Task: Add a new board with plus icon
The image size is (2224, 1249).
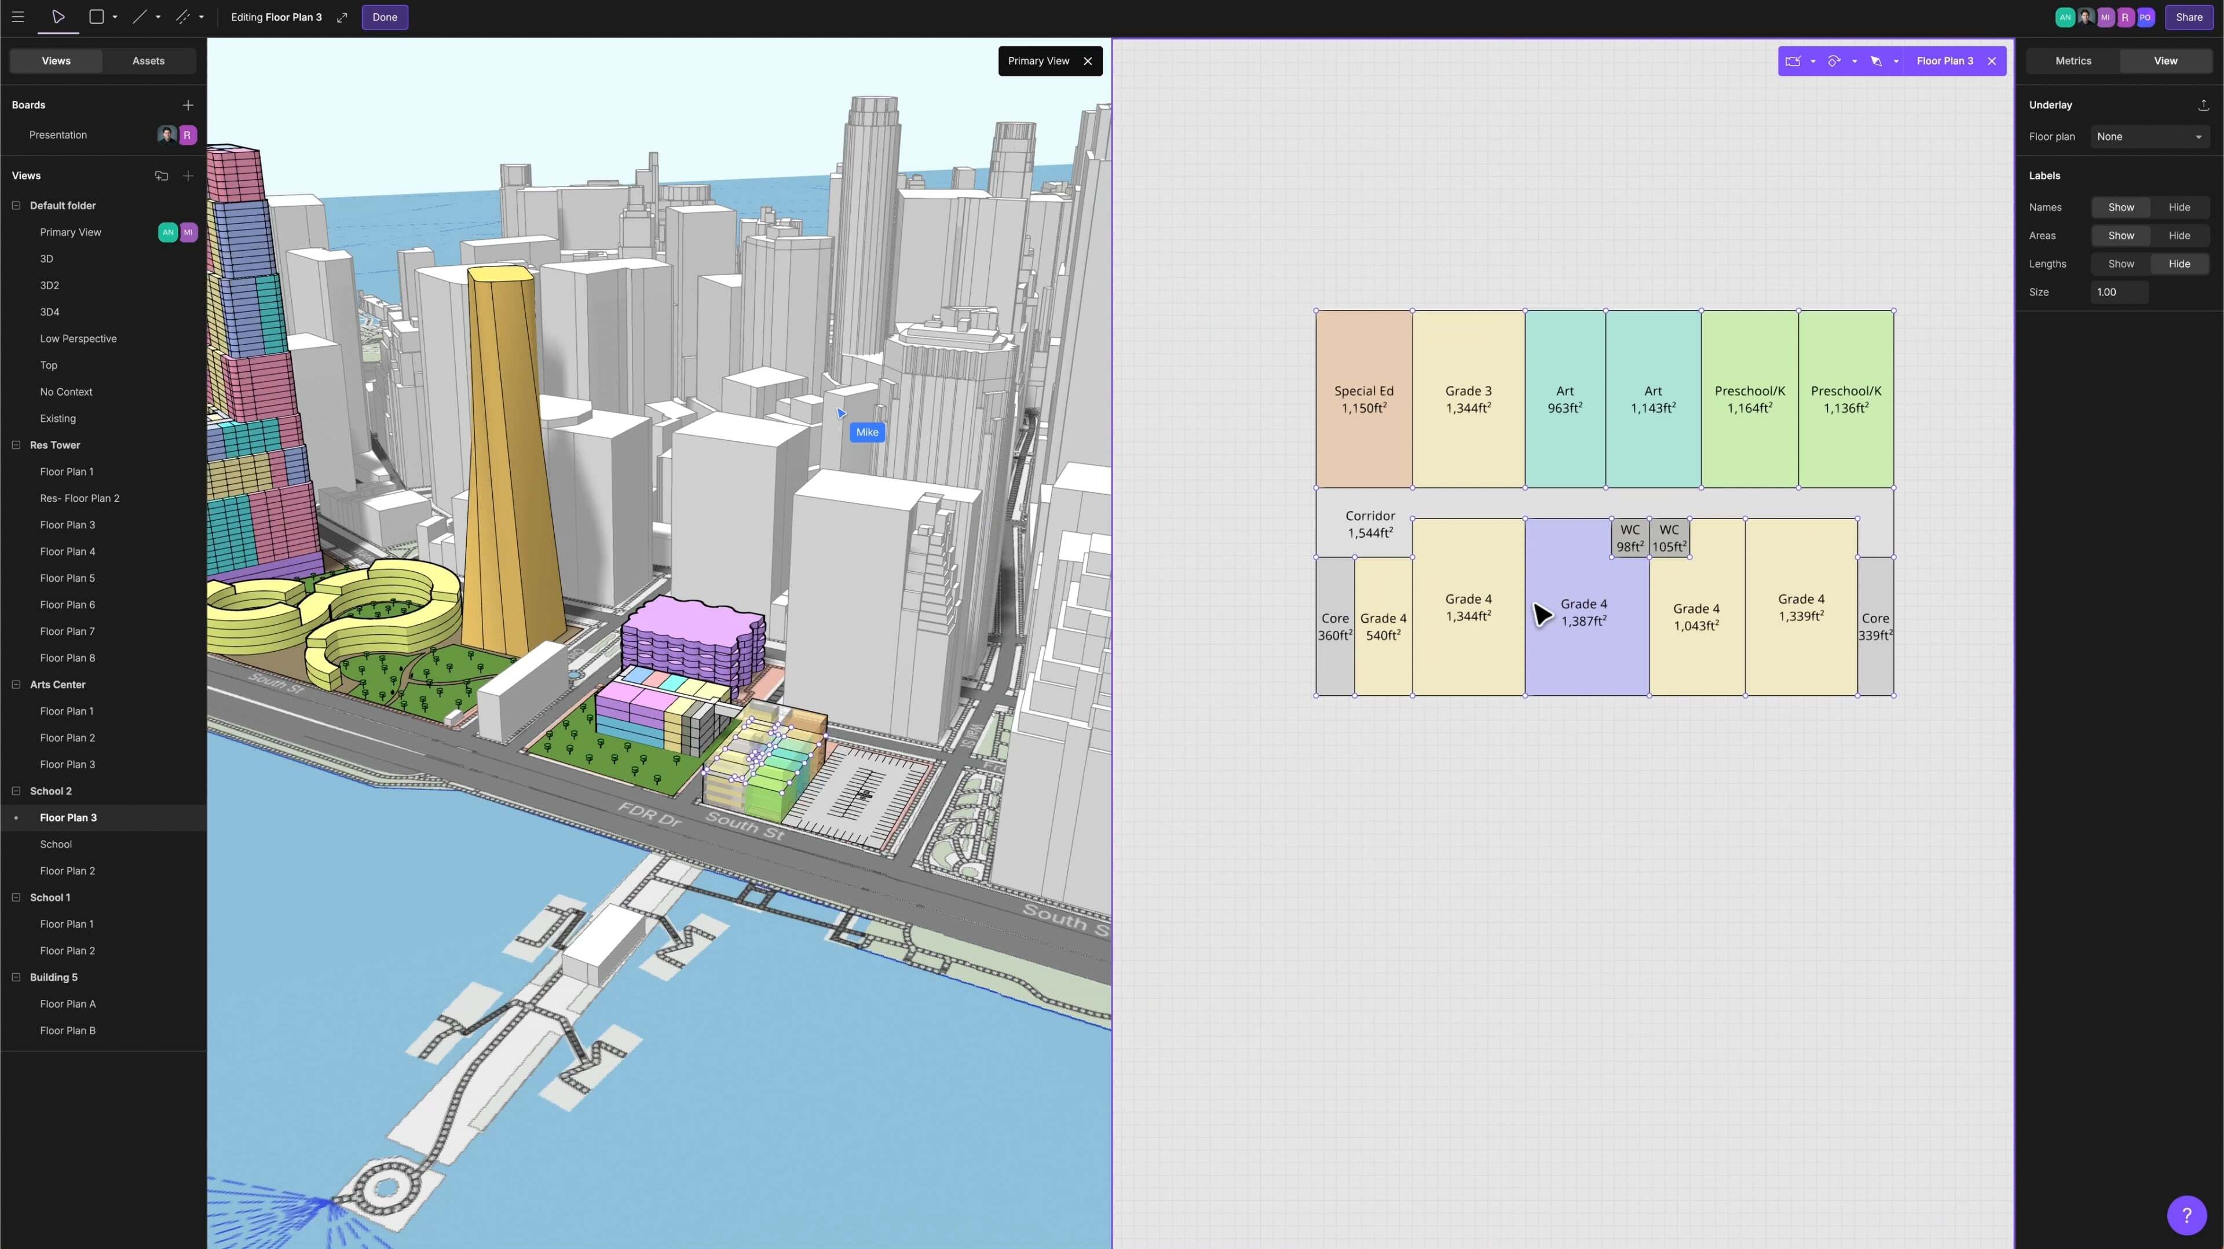Action: point(187,104)
